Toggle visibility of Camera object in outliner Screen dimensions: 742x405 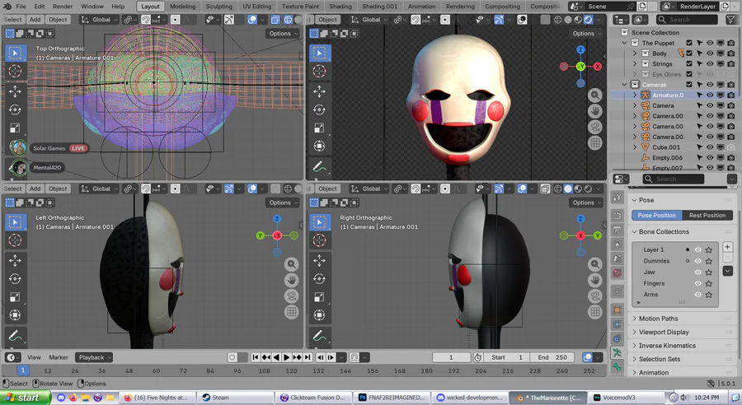709,105
